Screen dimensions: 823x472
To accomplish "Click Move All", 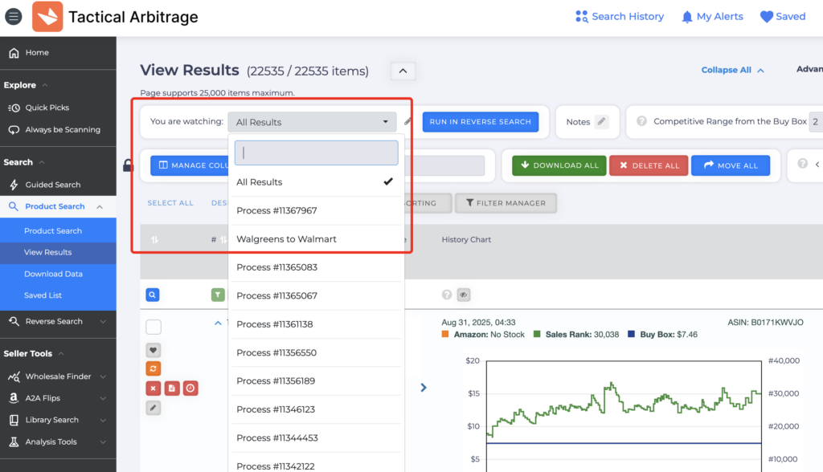I will point(731,165).
